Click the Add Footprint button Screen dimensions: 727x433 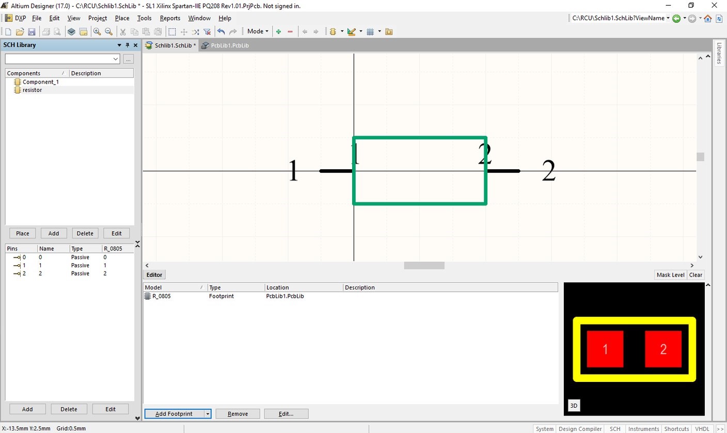[x=174, y=414]
